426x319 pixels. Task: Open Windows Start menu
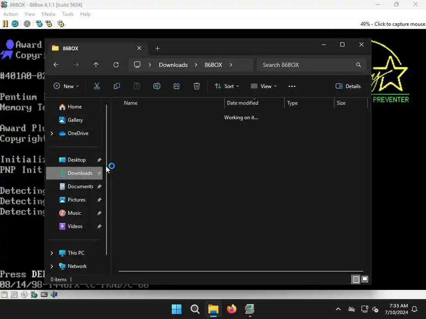pyautogui.click(x=176, y=309)
